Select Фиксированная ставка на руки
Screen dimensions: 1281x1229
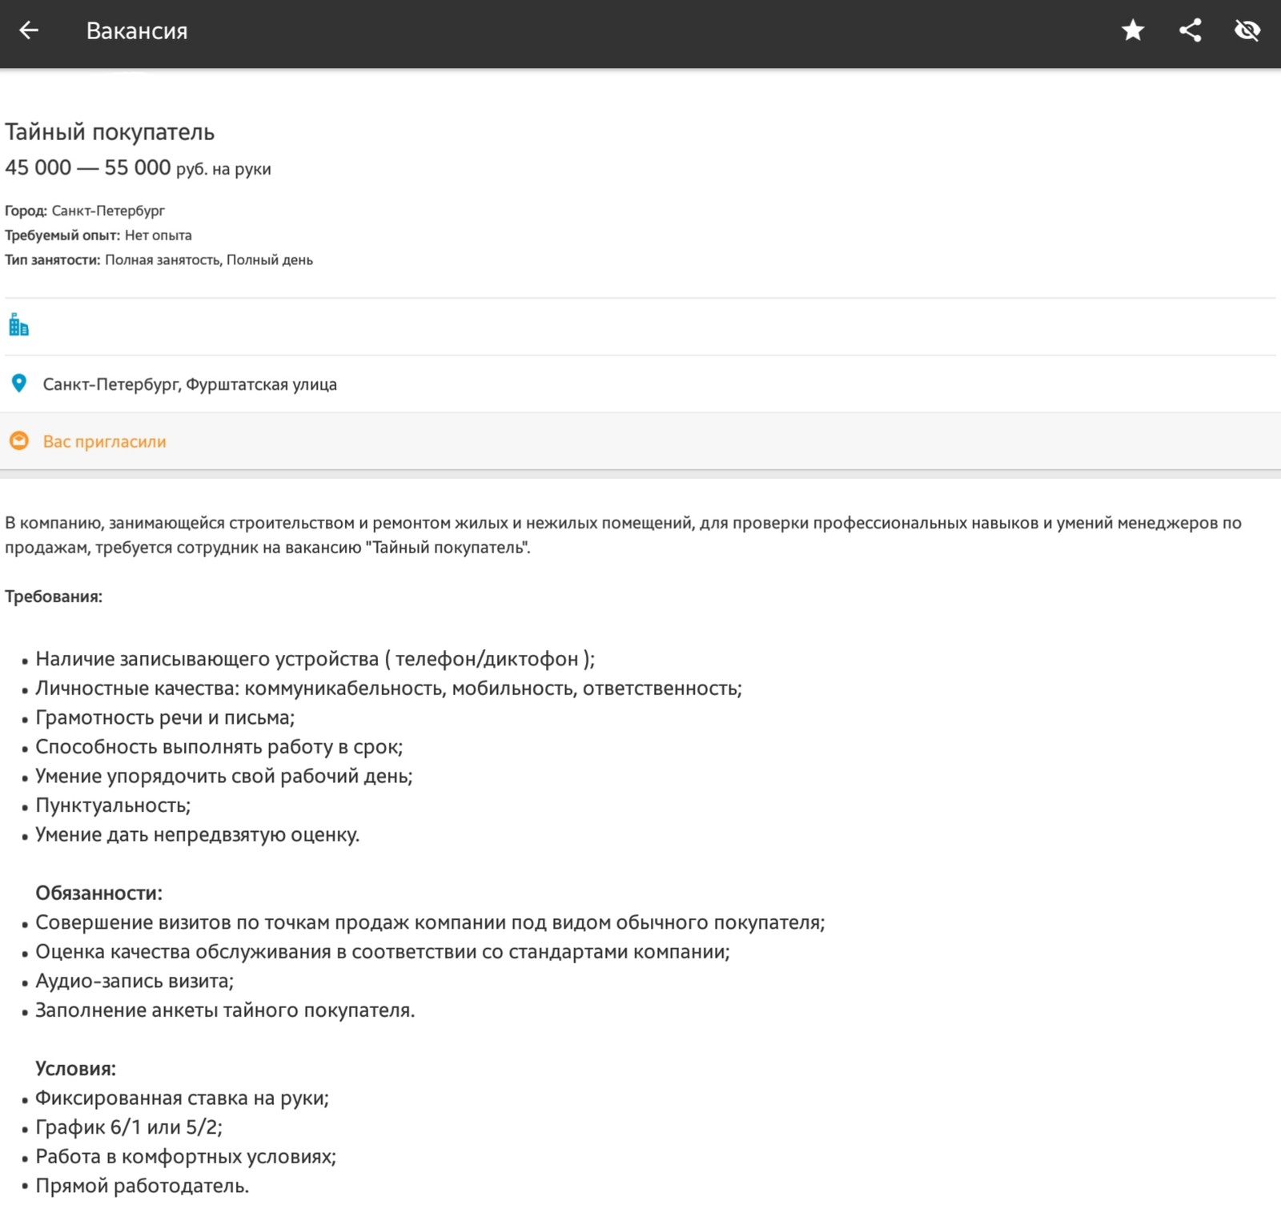(182, 1098)
